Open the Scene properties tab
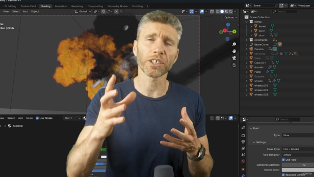The width and height of the screenshot is (314, 177). click(243, 155)
